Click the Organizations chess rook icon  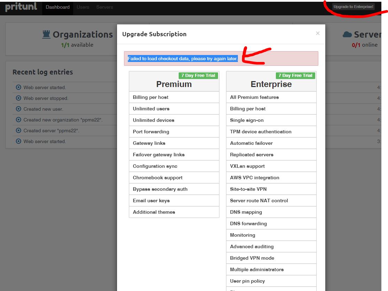click(46, 34)
